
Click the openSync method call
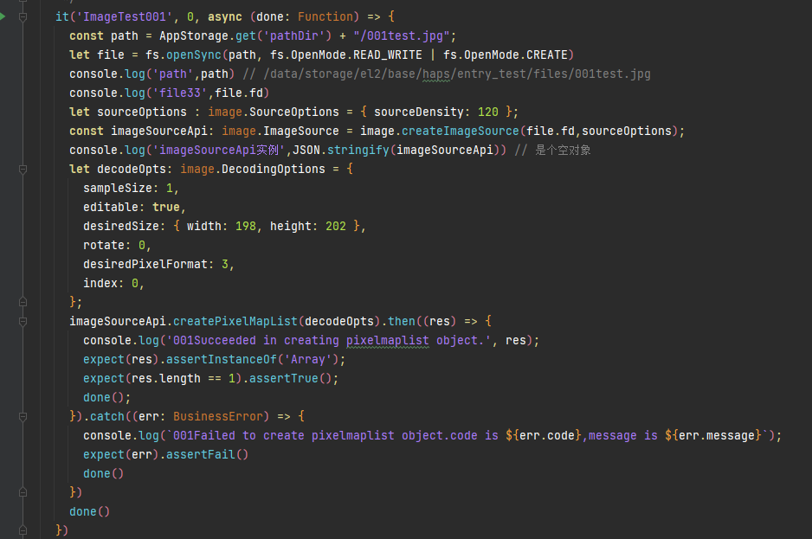click(x=194, y=55)
